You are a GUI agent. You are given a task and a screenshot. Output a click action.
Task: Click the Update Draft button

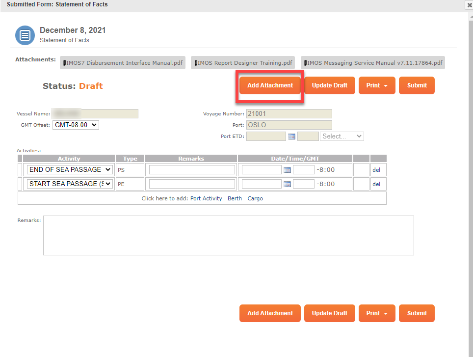(329, 85)
